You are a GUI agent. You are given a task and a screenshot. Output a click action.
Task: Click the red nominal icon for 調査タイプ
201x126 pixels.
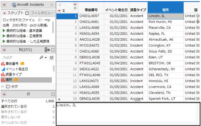click(3, 74)
